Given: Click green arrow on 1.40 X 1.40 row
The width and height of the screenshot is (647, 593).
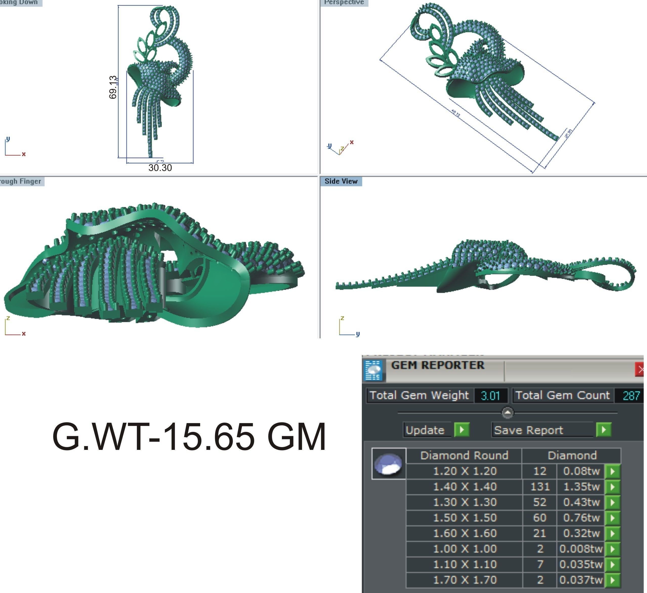Looking at the screenshot, I should coord(613,487).
